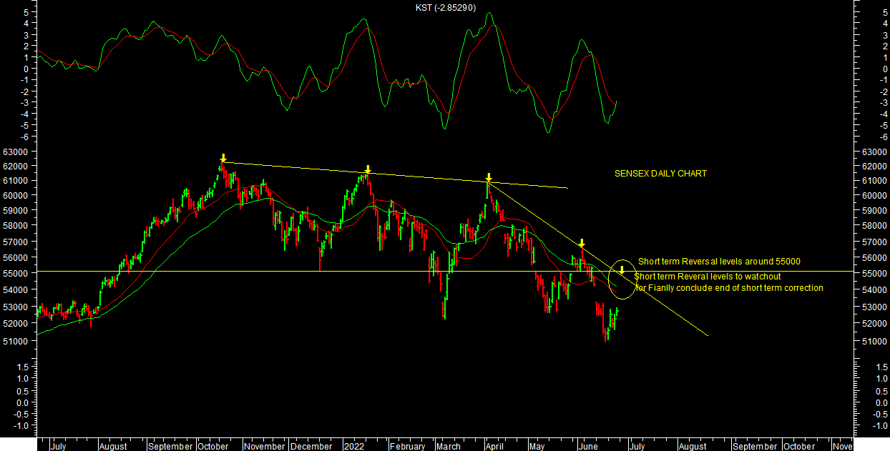Click the yellow arrow above the June peak
Viewport: 890px width, 451px height.
click(582, 244)
